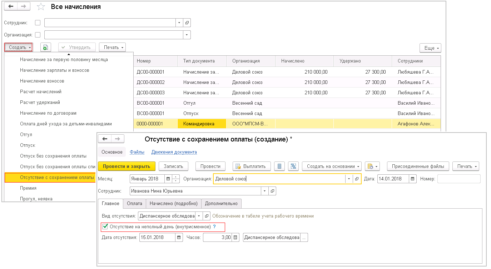Screen dimensions: 491x269
Task: Open form of Иванова Нина Юрьевна employee
Action: coord(272,191)
